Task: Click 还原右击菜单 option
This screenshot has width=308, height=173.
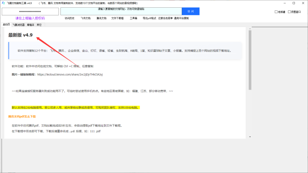Action: [x=166, y=18]
